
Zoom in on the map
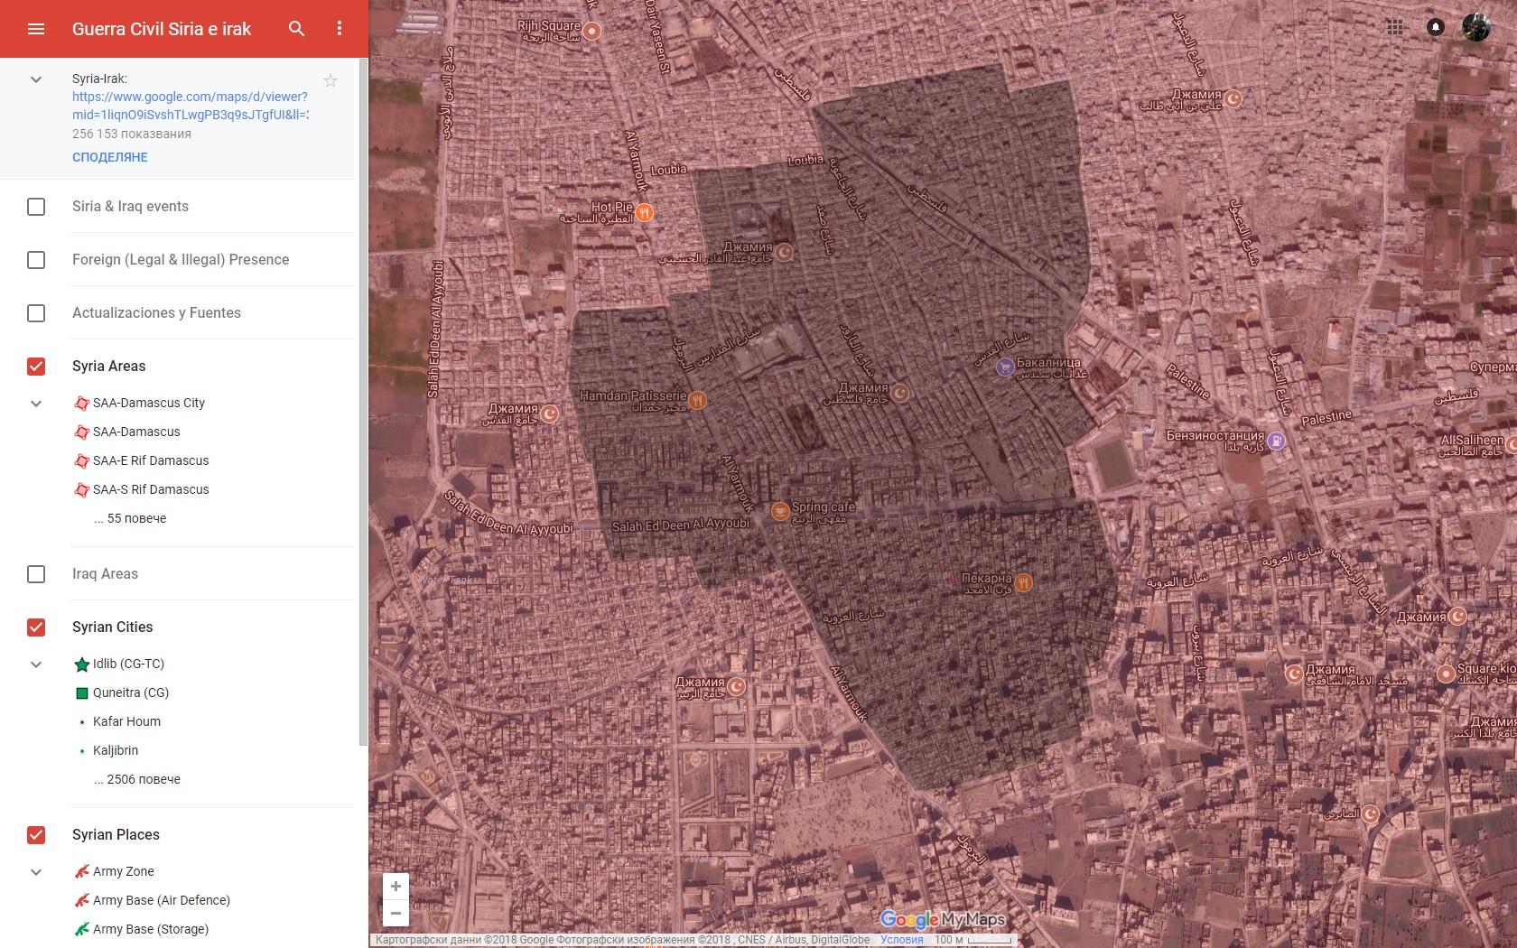coord(396,887)
